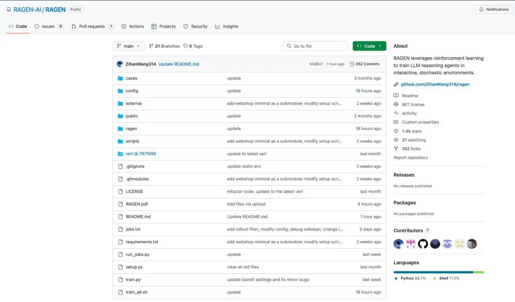Open the scripts folder icon

pos(120,141)
